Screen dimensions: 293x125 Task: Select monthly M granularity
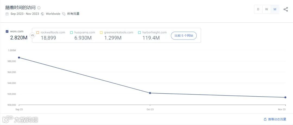[275, 9]
